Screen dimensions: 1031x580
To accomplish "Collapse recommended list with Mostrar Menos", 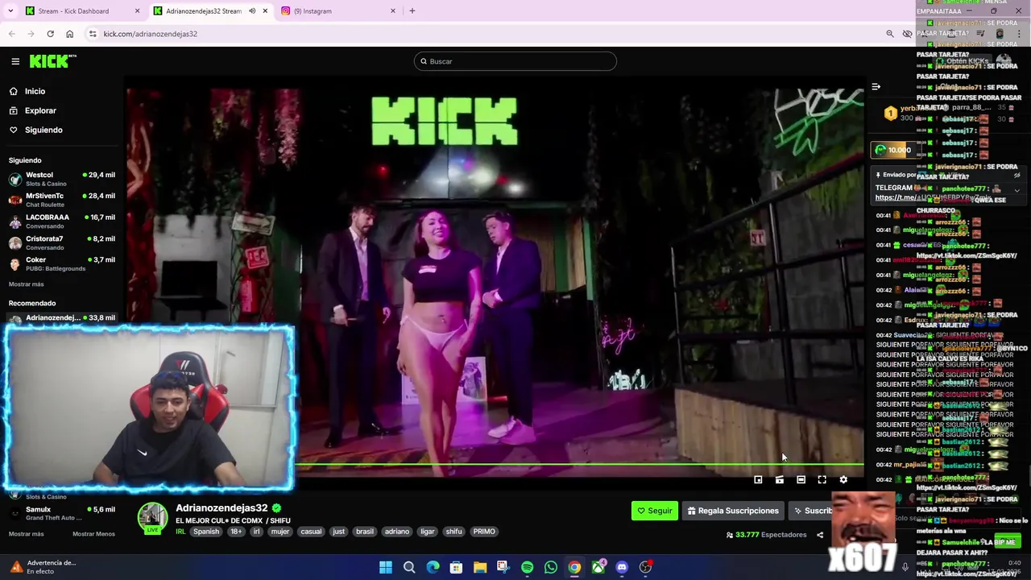I will [x=93, y=534].
